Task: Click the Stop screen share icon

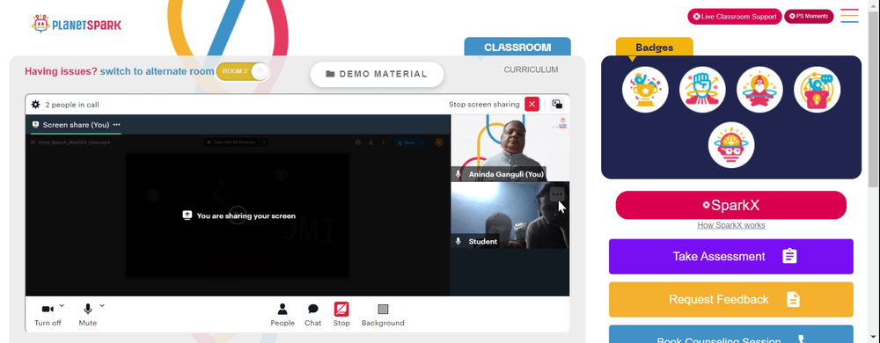Action: 341,309
